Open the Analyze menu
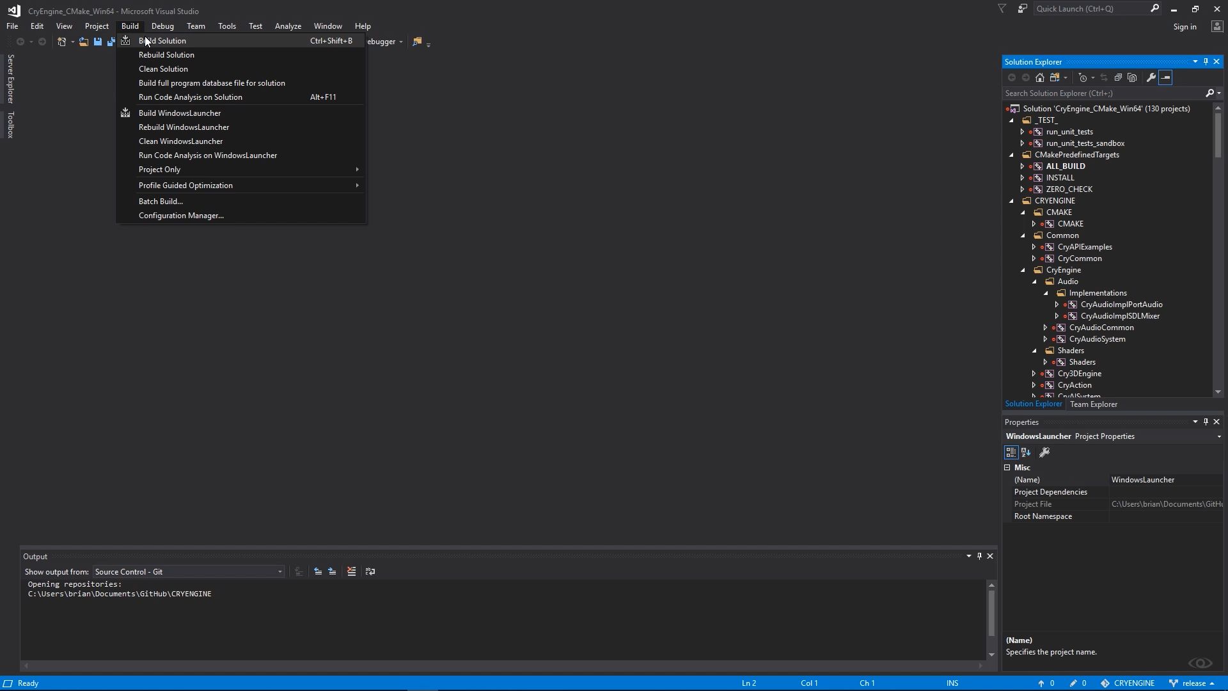This screenshot has width=1228, height=691. point(288,26)
